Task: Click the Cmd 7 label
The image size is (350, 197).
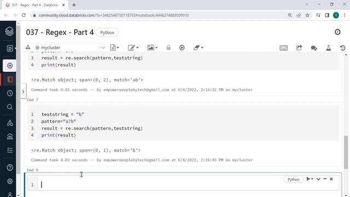Action: coord(32,100)
